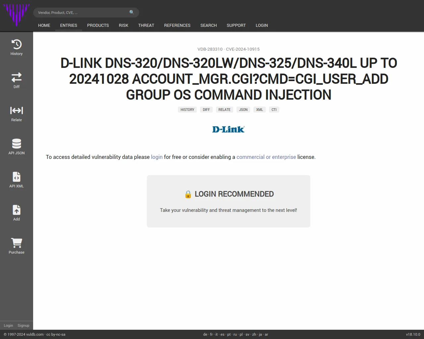Image resolution: width=424 pixels, height=339 pixels.
Task: Open the REFERENCES menu item
Action: point(177,25)
